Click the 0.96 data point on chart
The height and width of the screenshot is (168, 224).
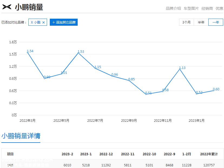tap(112, 76)
